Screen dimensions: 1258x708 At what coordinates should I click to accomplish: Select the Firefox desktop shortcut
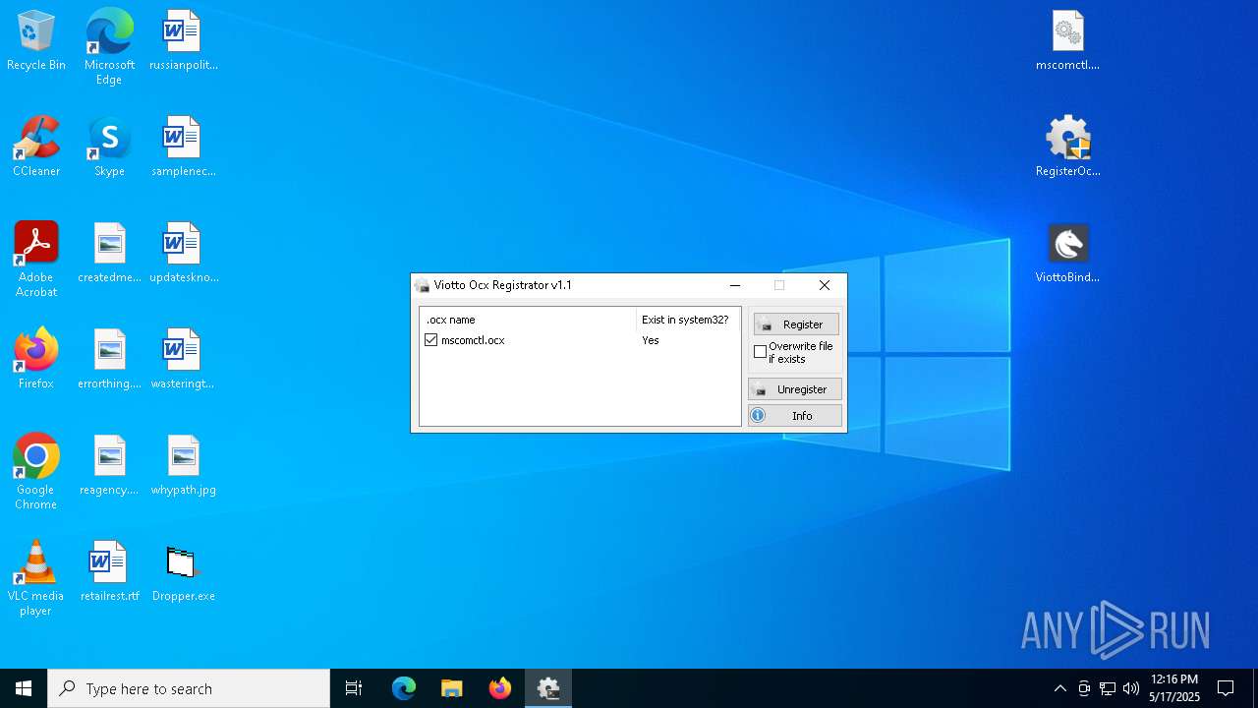[x=36, y=359]
